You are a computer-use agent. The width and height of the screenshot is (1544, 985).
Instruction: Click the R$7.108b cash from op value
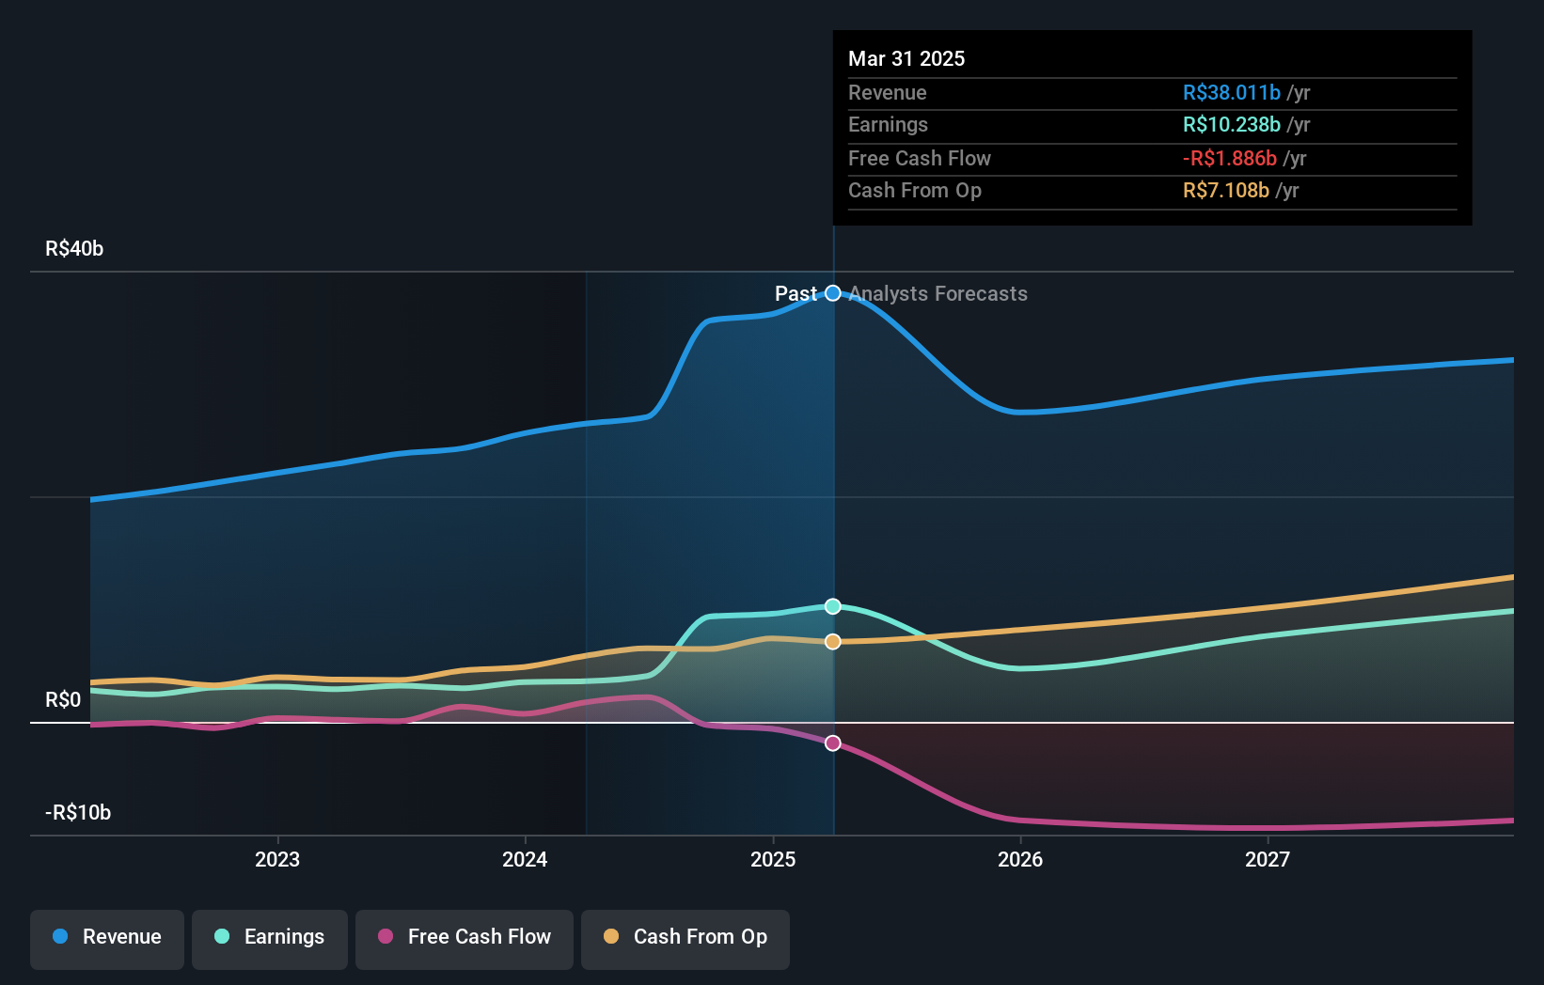point(1226,190)
